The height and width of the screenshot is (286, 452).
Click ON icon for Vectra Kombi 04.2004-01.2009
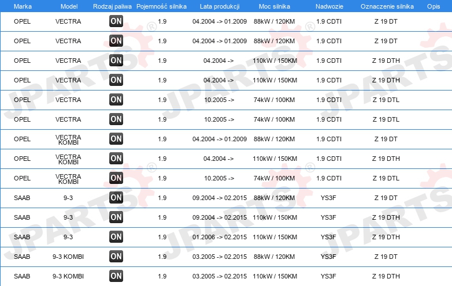[116, 139]
